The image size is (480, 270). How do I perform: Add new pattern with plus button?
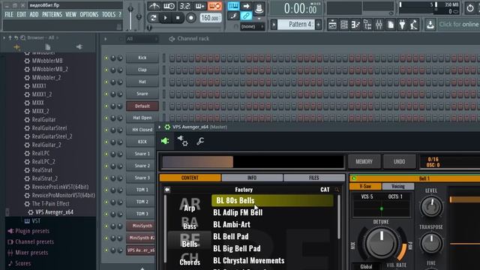tap(318, 24)
